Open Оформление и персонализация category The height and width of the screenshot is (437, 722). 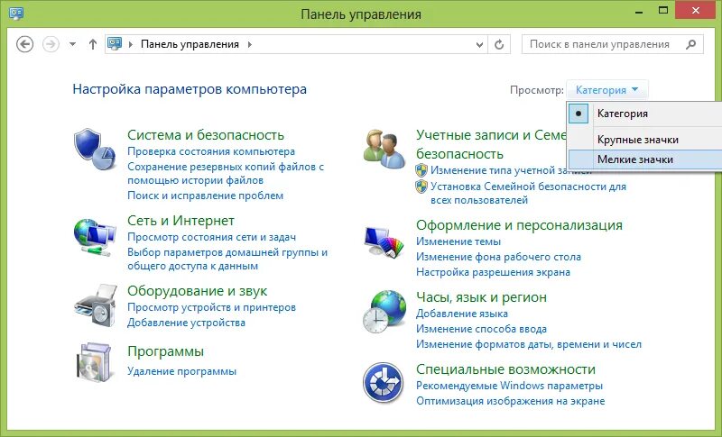pos(519,225)
